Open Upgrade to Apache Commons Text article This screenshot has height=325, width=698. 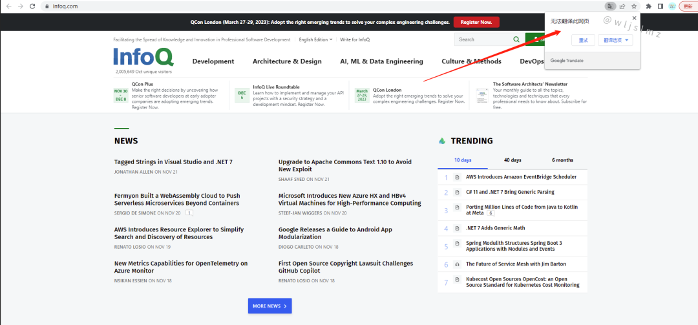click(345, 165)
